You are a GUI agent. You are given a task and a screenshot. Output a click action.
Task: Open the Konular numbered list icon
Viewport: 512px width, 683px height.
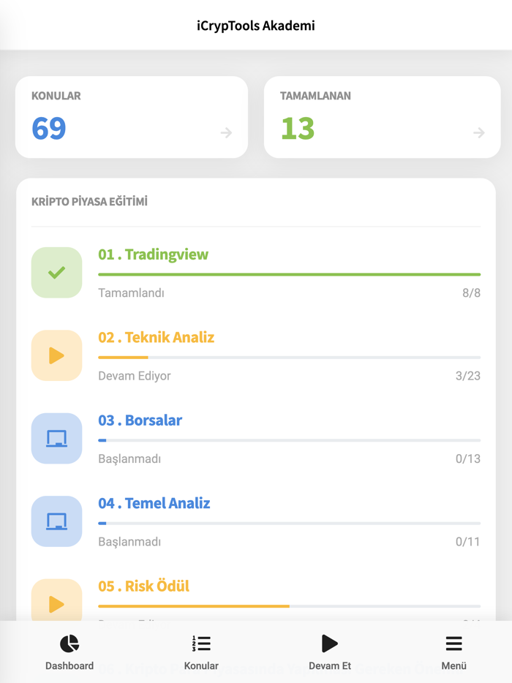click(201, 644)
